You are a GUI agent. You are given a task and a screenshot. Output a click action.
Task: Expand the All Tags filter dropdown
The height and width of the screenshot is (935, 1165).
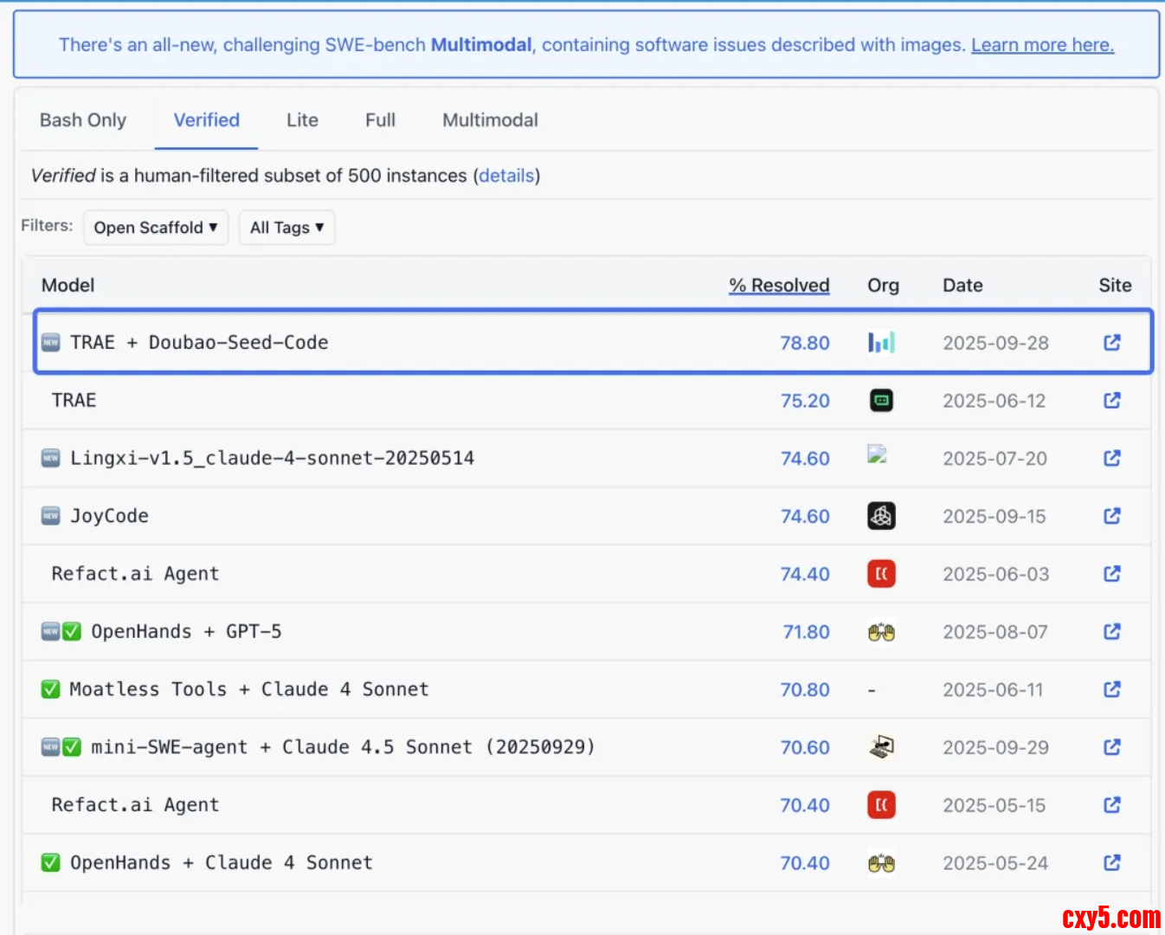click(286, 228)
